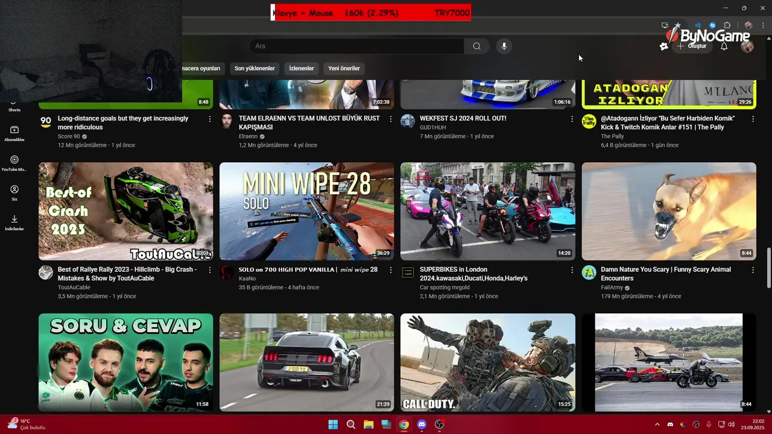Viewport: 772px width, 434px height.
Task: Click Chrome install app icon in address bar
Action: [x=665, y=25]
